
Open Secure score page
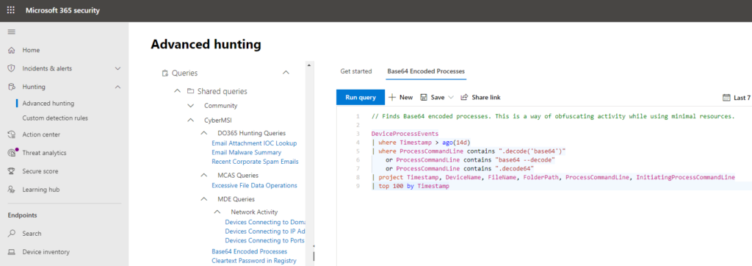coord(40,171)
